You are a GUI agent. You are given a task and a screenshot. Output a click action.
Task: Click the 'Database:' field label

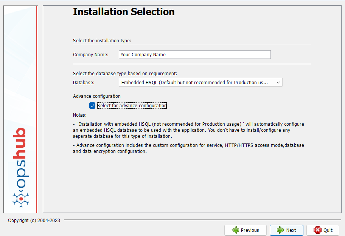(84, 82)
